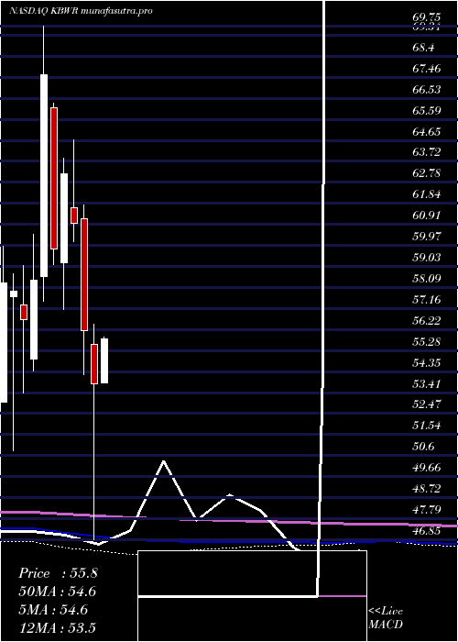
Task: Click the price axis label 60.91
Action: [x=427, y=215]
